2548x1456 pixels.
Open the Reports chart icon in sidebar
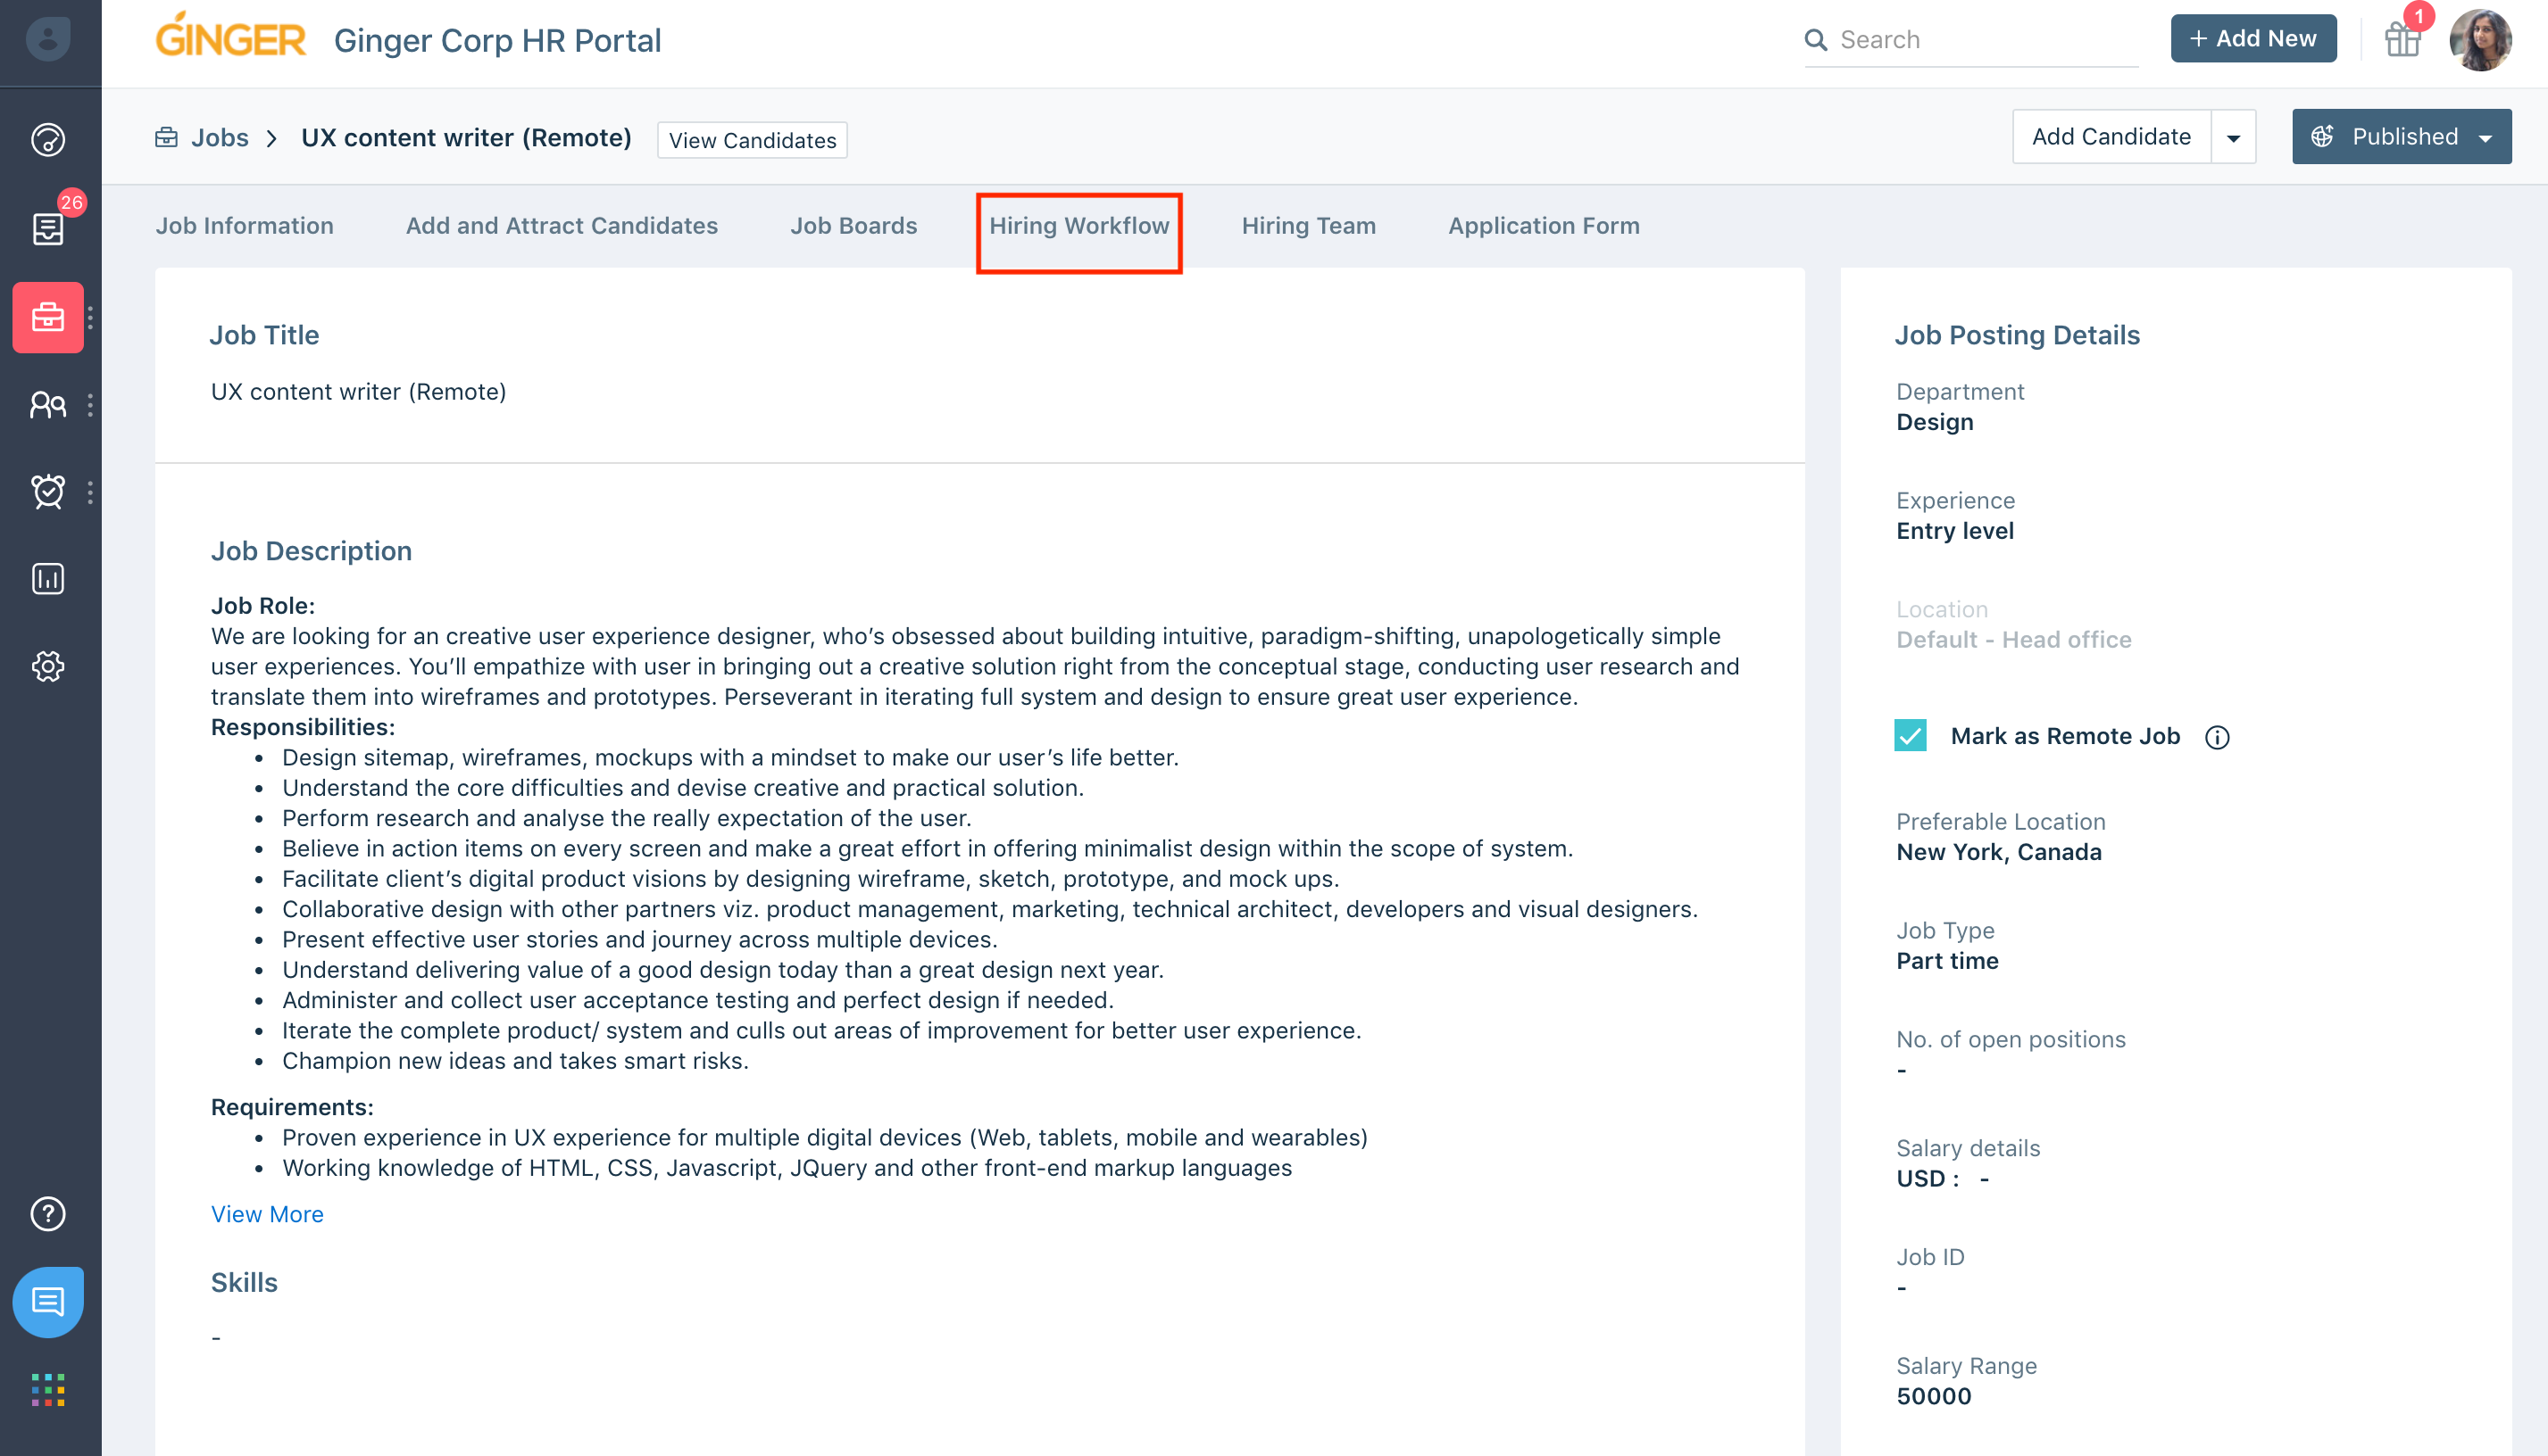point(48,579)
